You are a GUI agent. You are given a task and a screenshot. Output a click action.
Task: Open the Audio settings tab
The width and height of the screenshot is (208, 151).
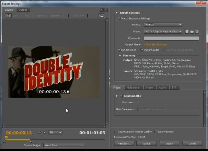click(162, 88)
